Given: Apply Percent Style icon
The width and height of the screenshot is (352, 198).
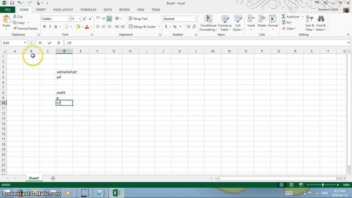Looking at the screenshot, I should [175, 27].
